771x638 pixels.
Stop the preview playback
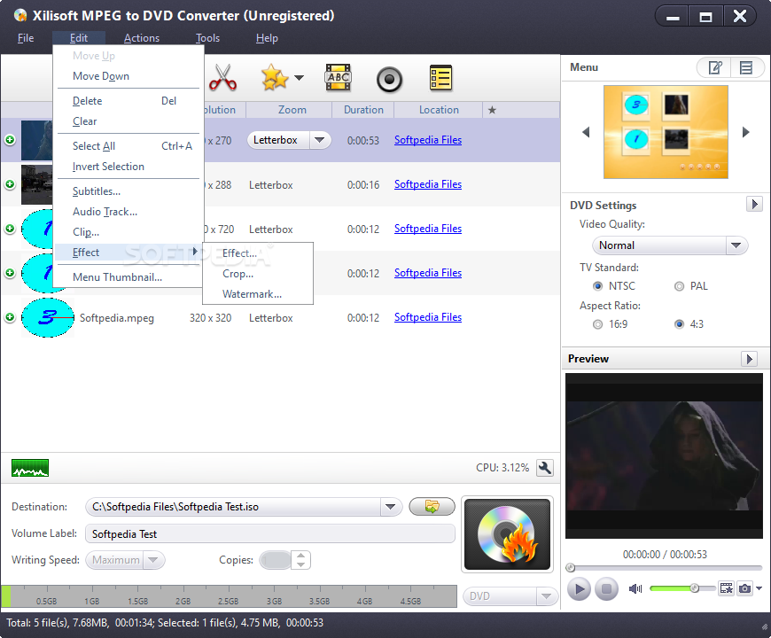tap(606, 588)
